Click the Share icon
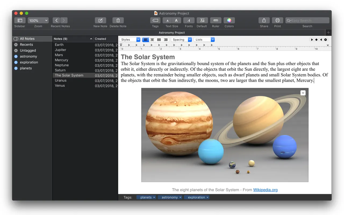 (264, 20)
